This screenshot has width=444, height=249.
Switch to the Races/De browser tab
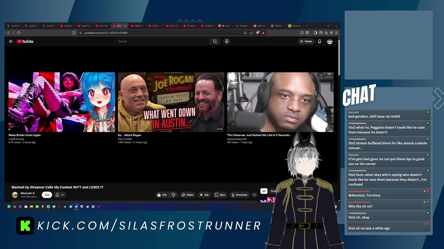[295, 26]
